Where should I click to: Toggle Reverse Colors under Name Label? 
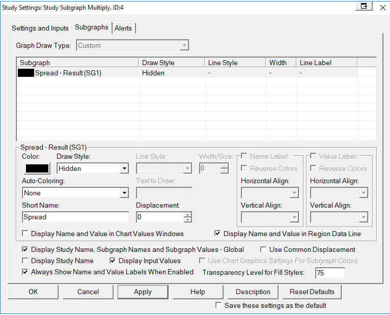click(x=244, y=168)
